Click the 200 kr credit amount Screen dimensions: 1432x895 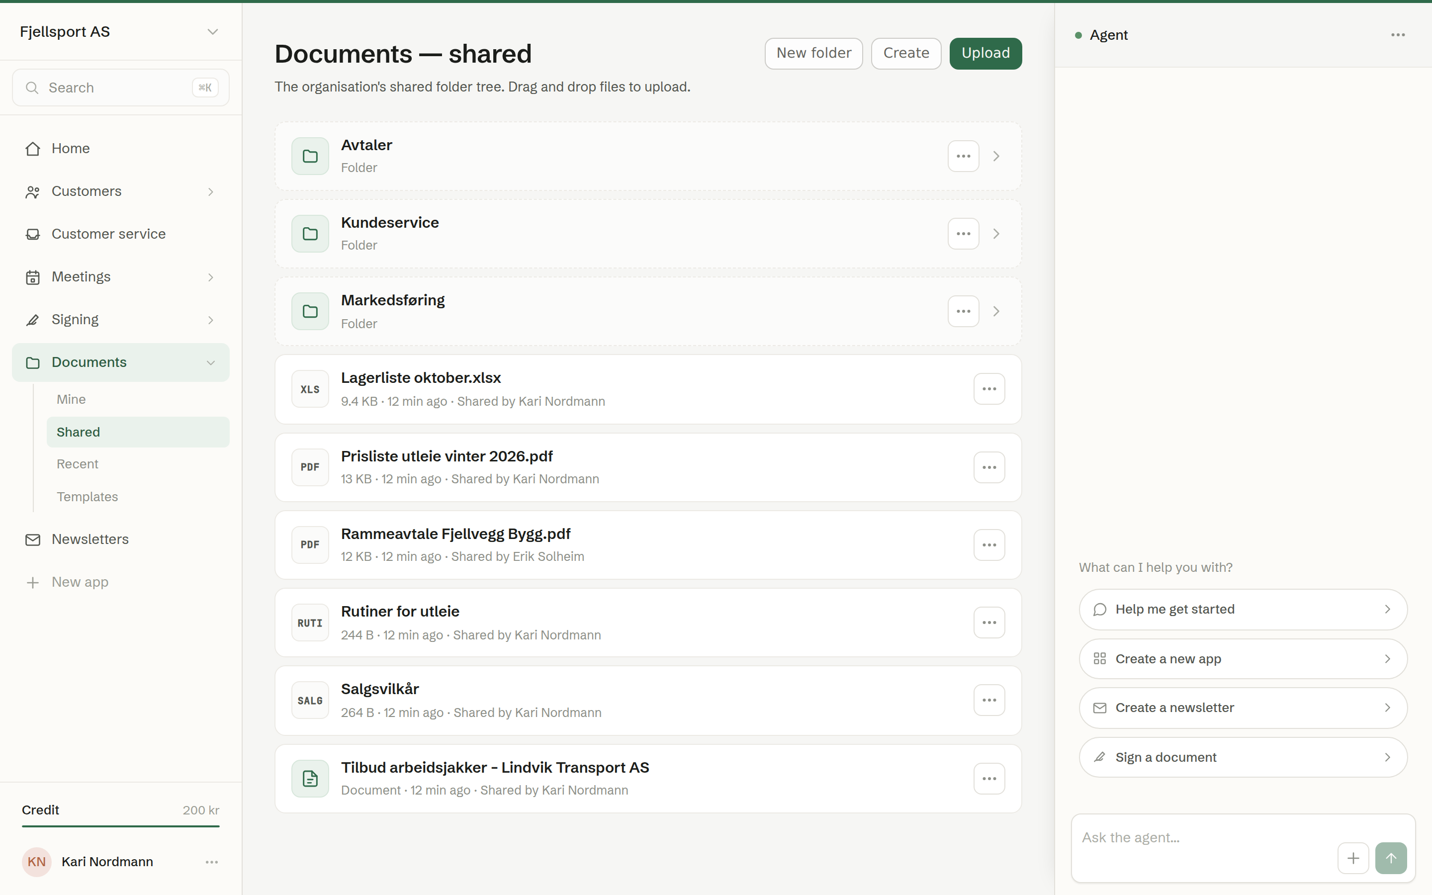[200, 810]
